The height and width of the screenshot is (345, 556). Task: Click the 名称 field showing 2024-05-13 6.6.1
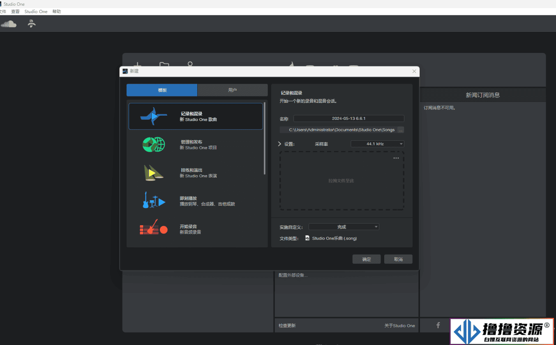tap(349, 119)
